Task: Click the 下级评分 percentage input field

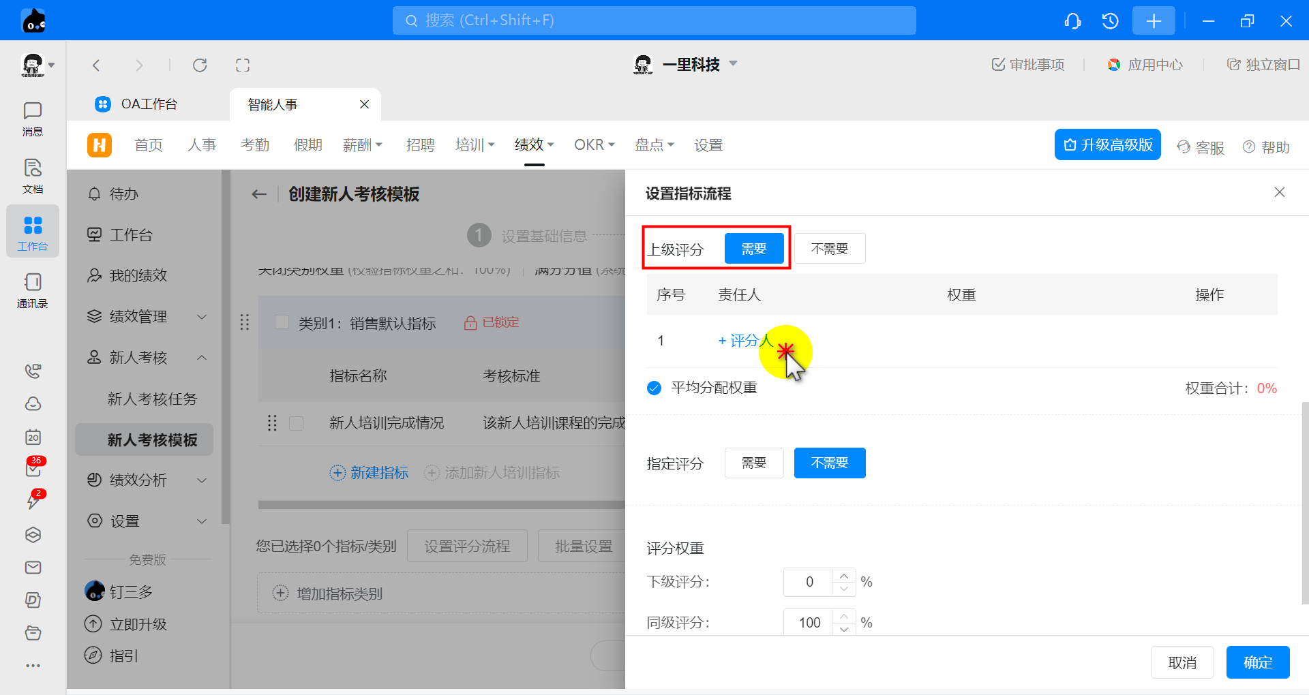Action: 809,582
